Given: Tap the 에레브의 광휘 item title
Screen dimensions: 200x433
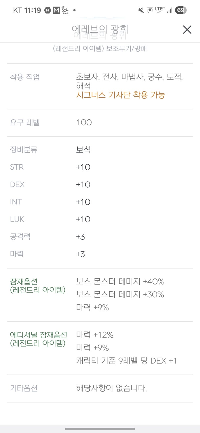Looking at the screenshot, I should pos(100,30).
